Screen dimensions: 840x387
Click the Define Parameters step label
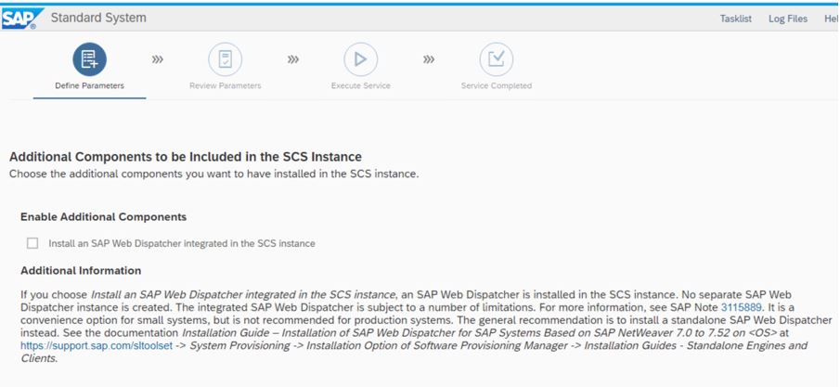point(89,85)
